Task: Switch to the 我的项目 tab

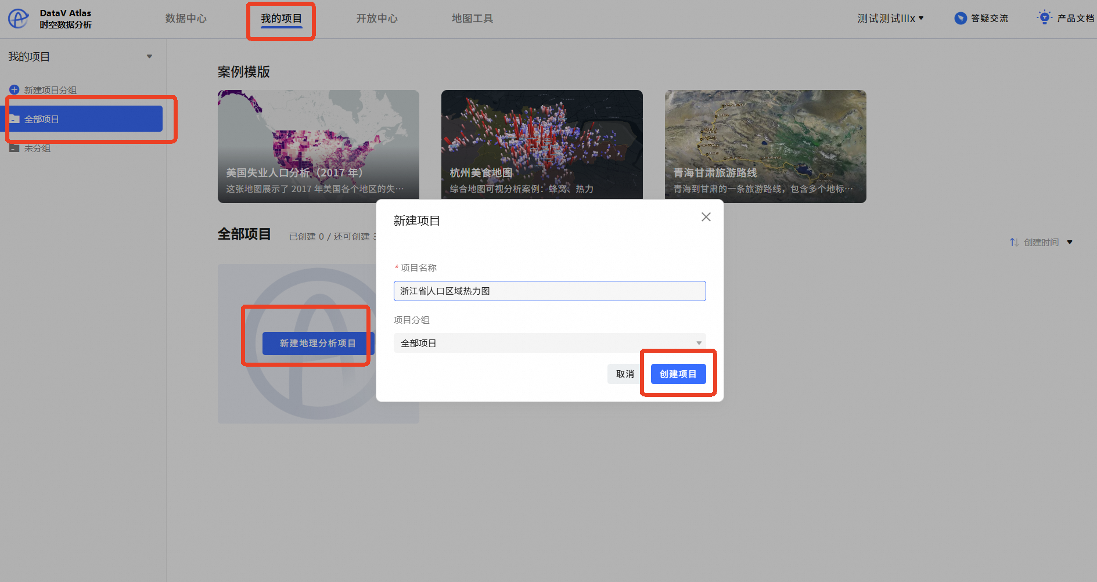Action: [x=281, y=19]
